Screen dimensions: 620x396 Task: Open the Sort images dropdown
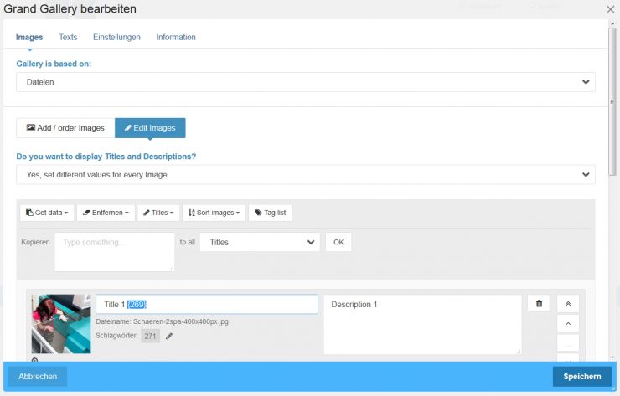(x=214, y=213)
